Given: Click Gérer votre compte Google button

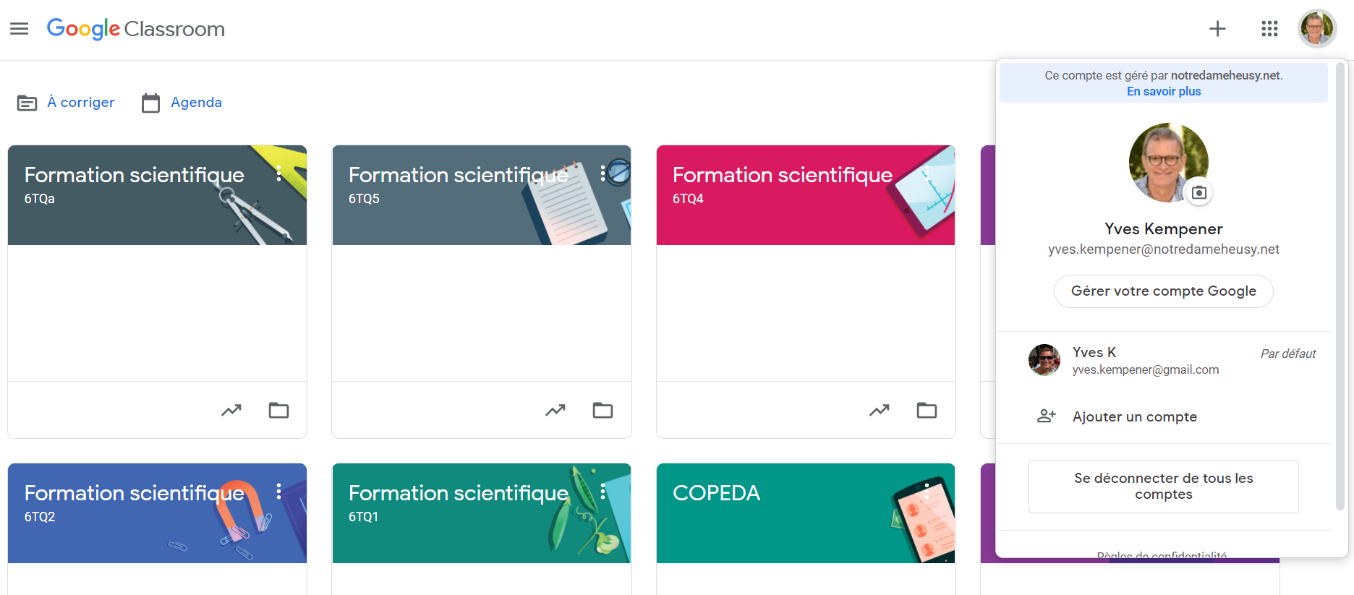Looking at the screenshot, I should tap(1163, 291).
